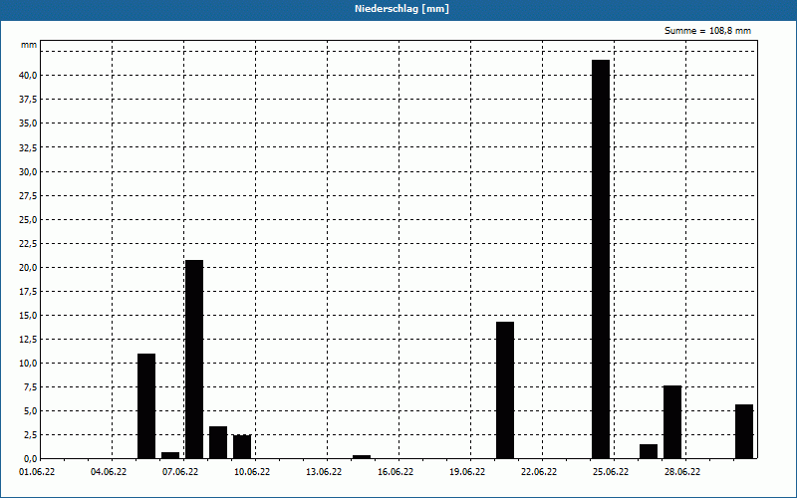Select the "40,0" y-axis value
The width and height of the screenshot is (797, 498).
pyautogui.click(x=28, y=76)
